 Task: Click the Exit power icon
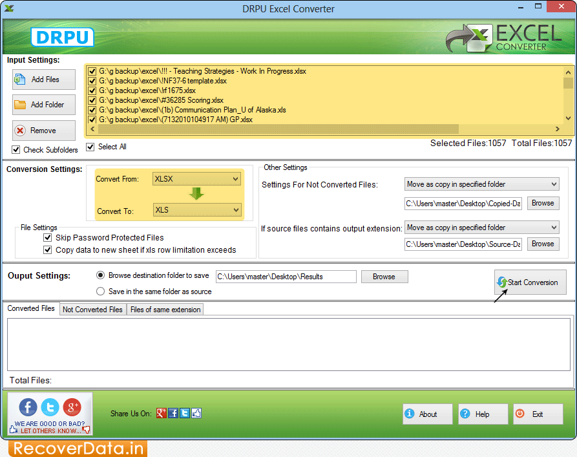(x=519, y=414)
